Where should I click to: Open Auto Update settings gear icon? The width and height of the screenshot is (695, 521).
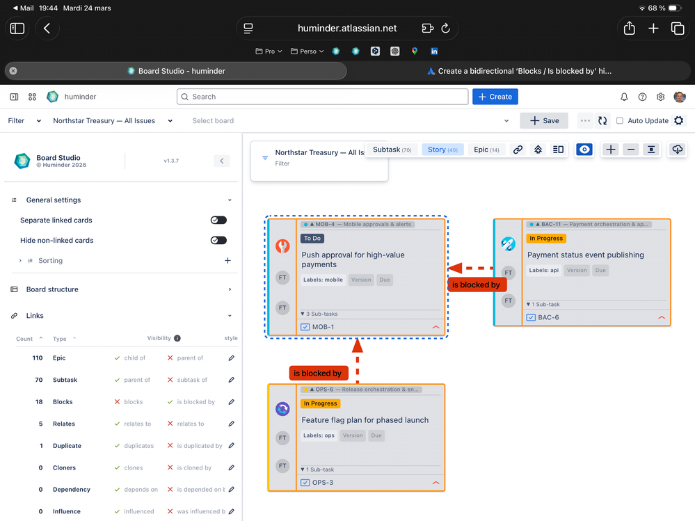[678, 120]
